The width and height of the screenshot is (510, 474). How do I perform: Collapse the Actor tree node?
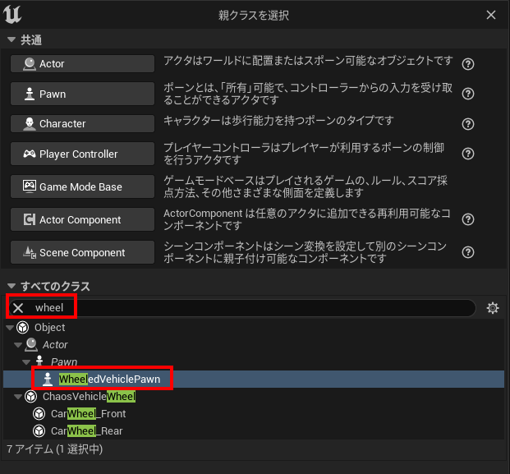pyautogui.click(x=18, y=345)
